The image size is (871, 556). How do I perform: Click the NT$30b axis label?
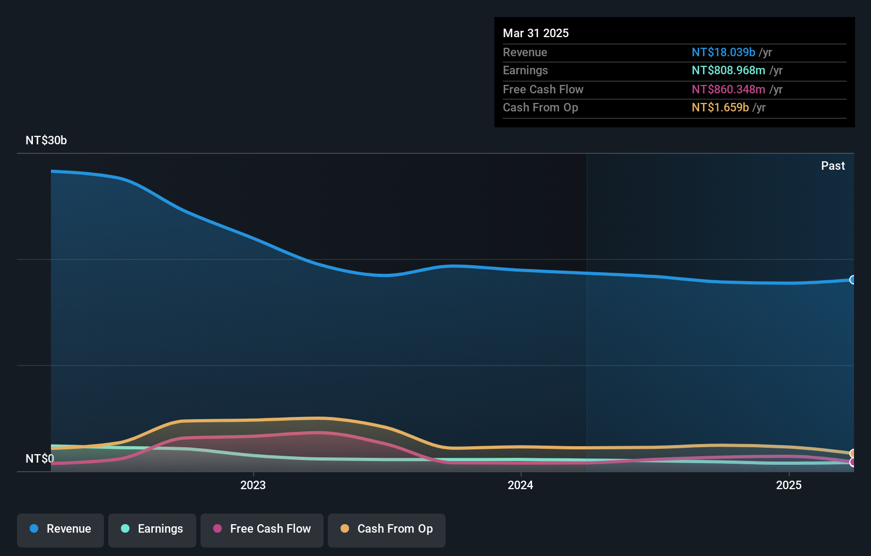(x=46, y=140)
